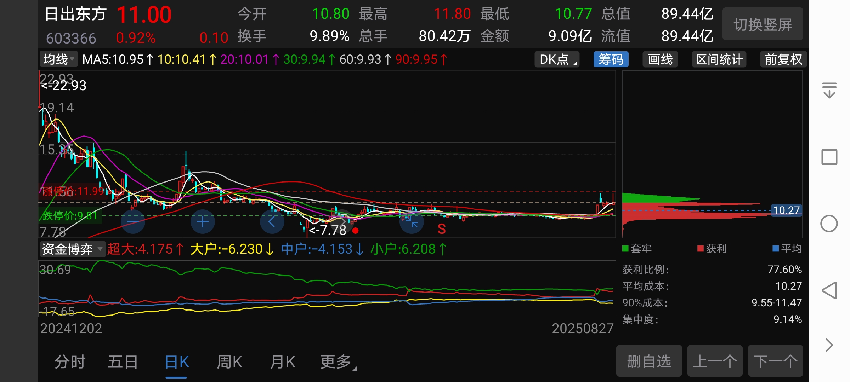Screen dimensions: 850x382
Task: Toggle the 筹码 chip distribution panel
Action: click(611, 59)
